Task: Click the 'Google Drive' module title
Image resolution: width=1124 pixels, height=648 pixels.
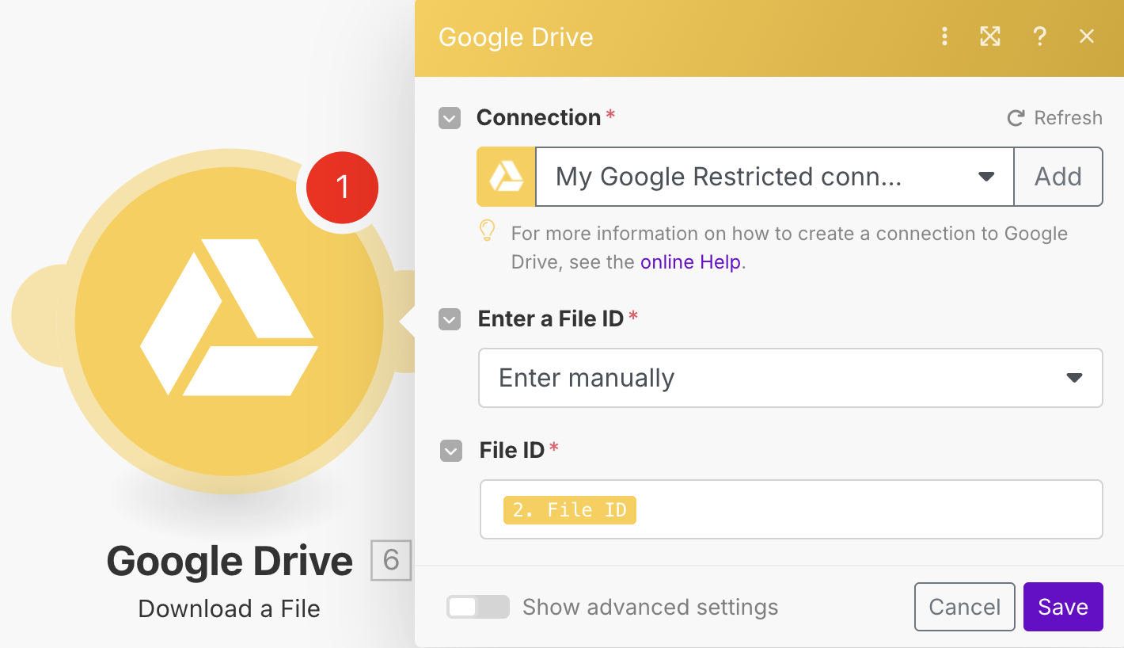Action: 230,561
